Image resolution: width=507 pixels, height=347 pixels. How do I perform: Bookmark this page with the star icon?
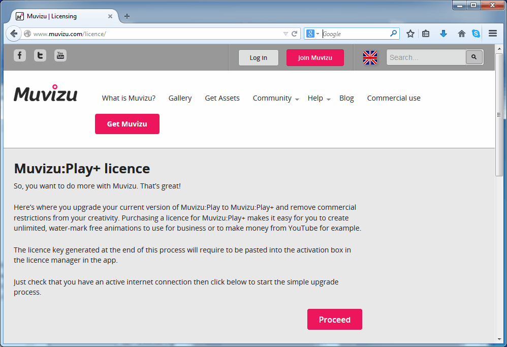click(x=410, y=34)
